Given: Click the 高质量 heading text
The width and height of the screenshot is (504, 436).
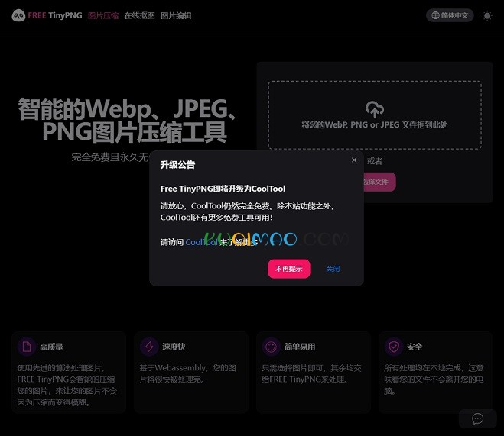Looking at the screenshot, I should (x=51, y=347).
